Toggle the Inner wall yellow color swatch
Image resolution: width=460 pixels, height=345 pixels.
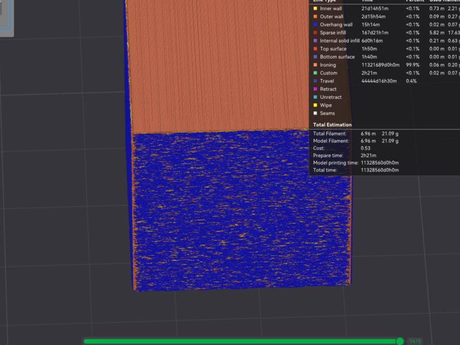(315, 9)
